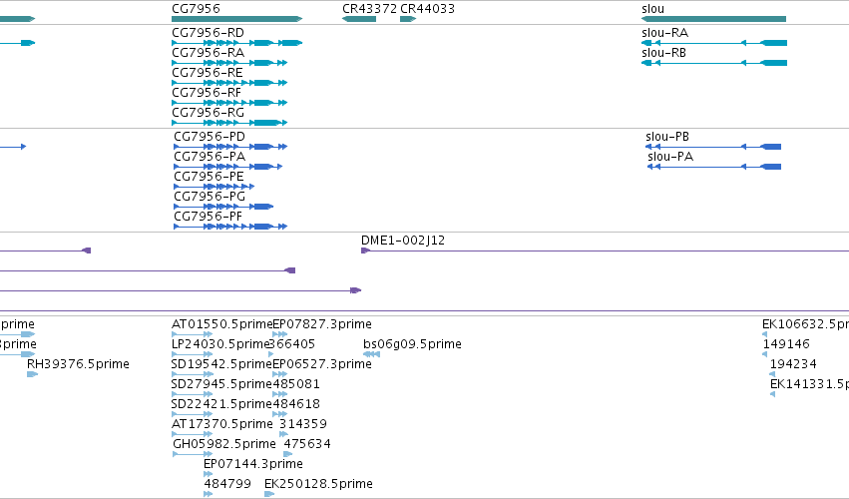Select the CR44033 gene feature
This screenshot has height=499, width=849.
click(x=408, y=19)
